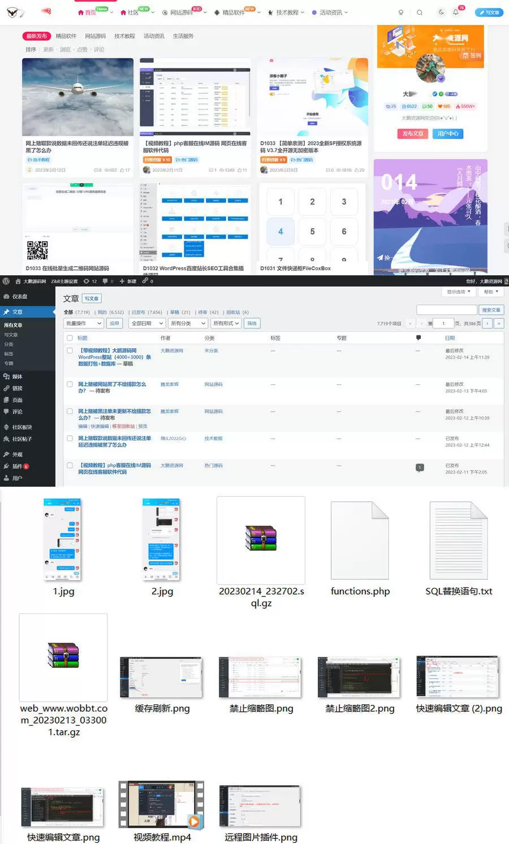509x844 pixels.
Task: Focus the article search input field
Action: (447, 310)
